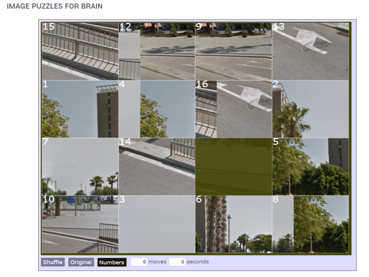This screenshot has height=277, width=369.
Task: Click tile 2 with palm tree
Action: click(310, 109)
